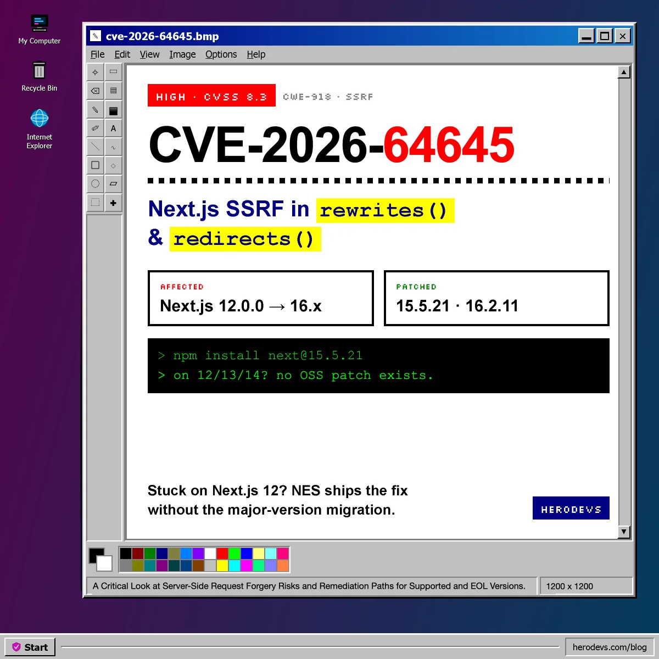Select the Text tool marked A

tap(113, 128)
